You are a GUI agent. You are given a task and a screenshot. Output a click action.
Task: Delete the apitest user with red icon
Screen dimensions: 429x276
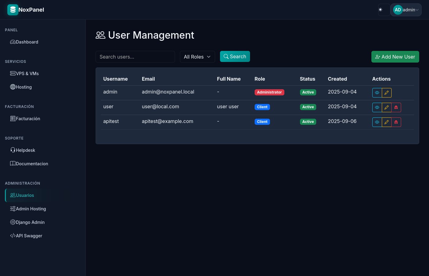pyautogui.click(x=396, y=122)
